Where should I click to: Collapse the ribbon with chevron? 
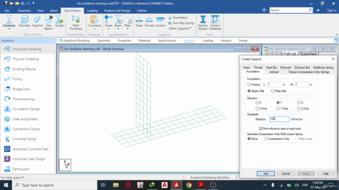coord(337,35)
